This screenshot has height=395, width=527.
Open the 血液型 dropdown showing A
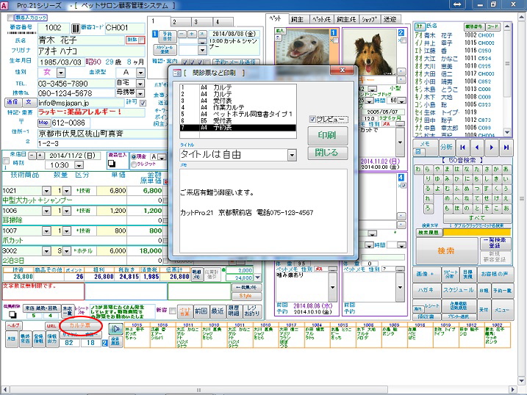tap(141, 73)
